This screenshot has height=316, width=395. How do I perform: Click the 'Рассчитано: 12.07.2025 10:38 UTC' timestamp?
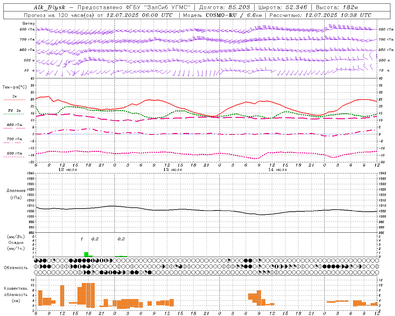pos(320,15)
